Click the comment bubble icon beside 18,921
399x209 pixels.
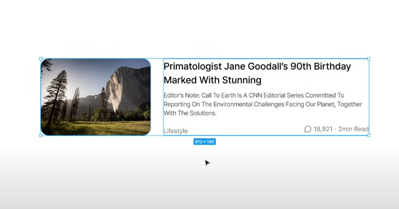[307, 129]
